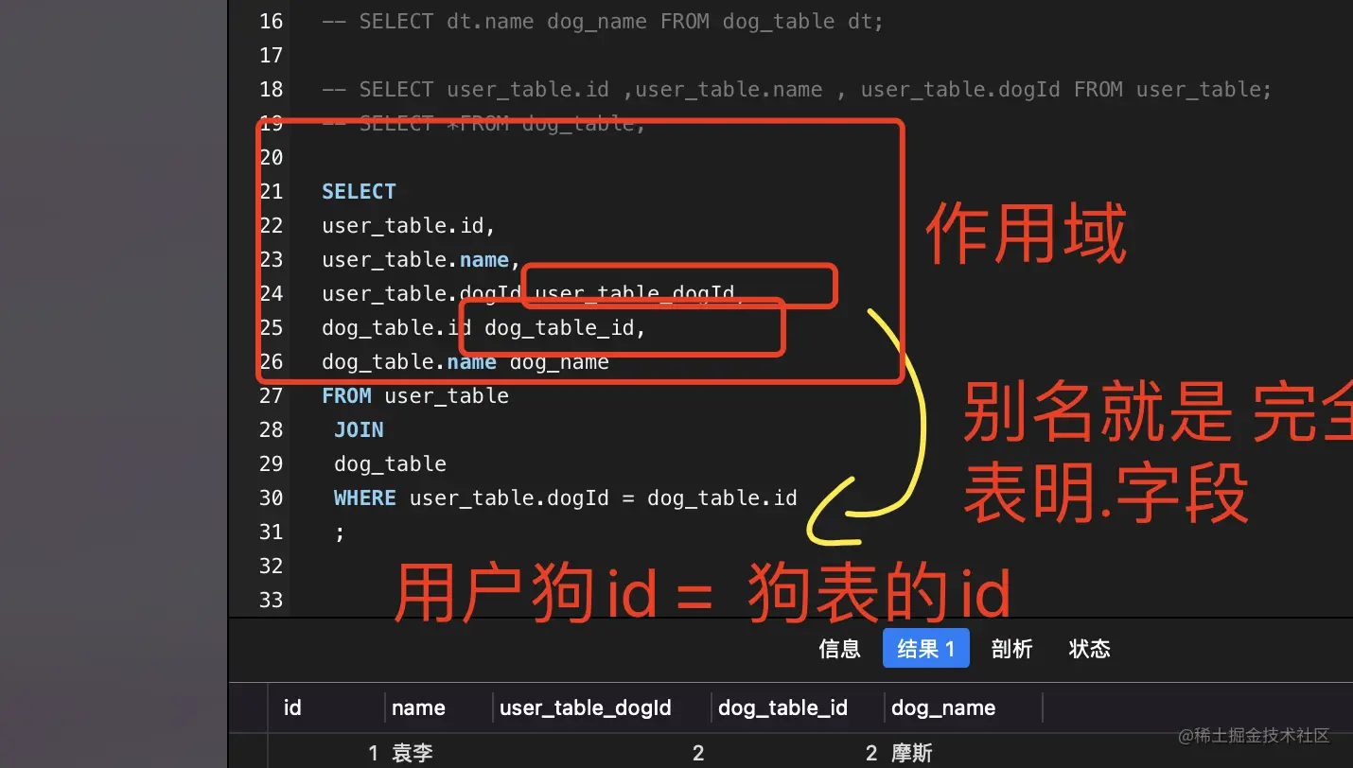1353x768 pixels.
Task: Click the JOIN keyword on line 28
Action: [359, 429]
